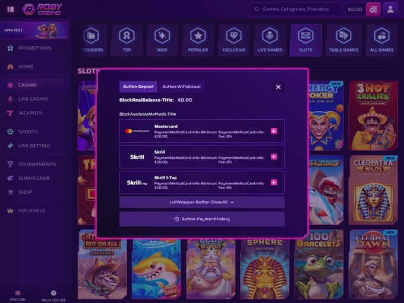The height and width of the screenshot is (303, 404).
Task: Open the user profile icon
Action: 390,9
